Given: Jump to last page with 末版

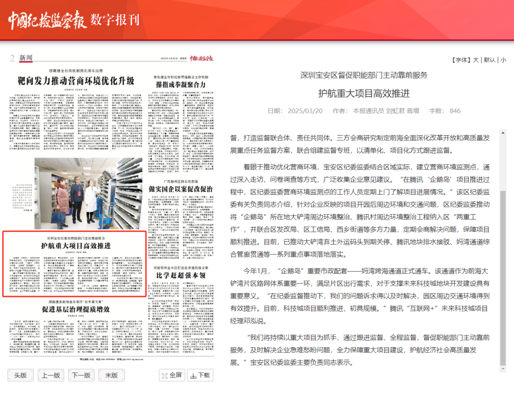Looking at the screenshot, I should (111, 375).
